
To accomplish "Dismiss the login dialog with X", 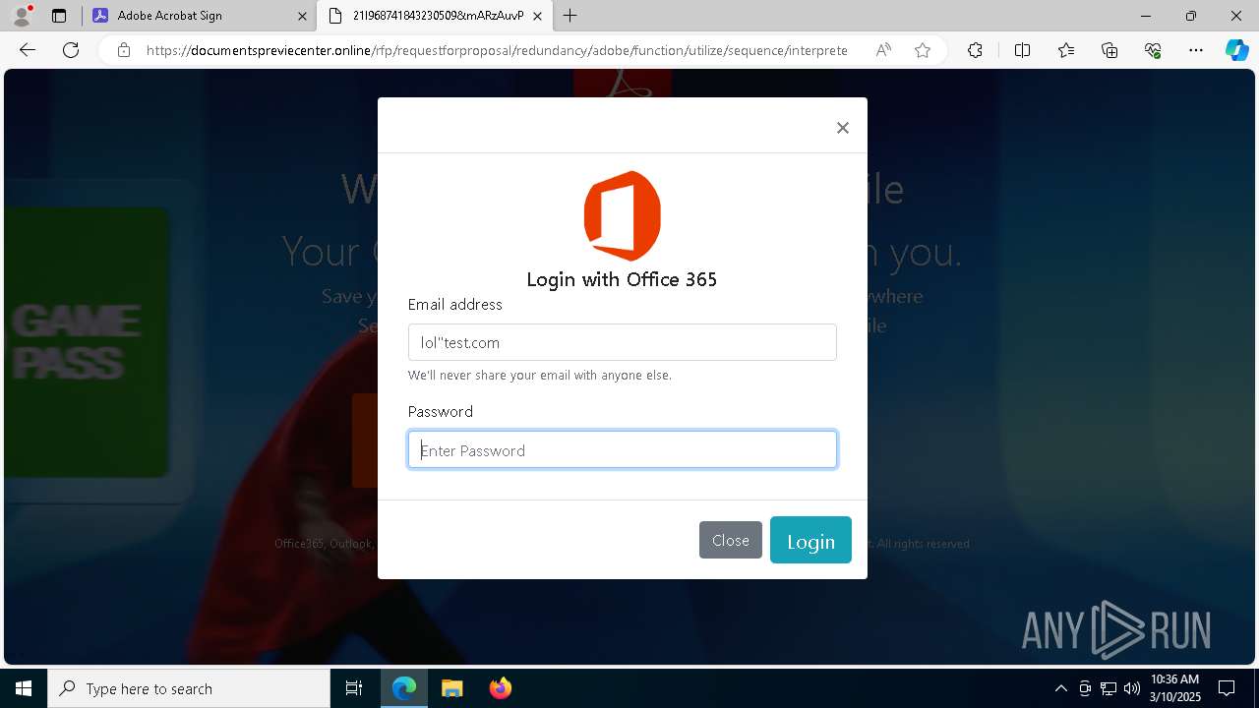I will click(x=842, y=128).
